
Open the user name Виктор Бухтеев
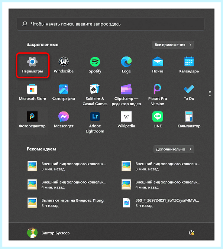click(x=55, y=233)
